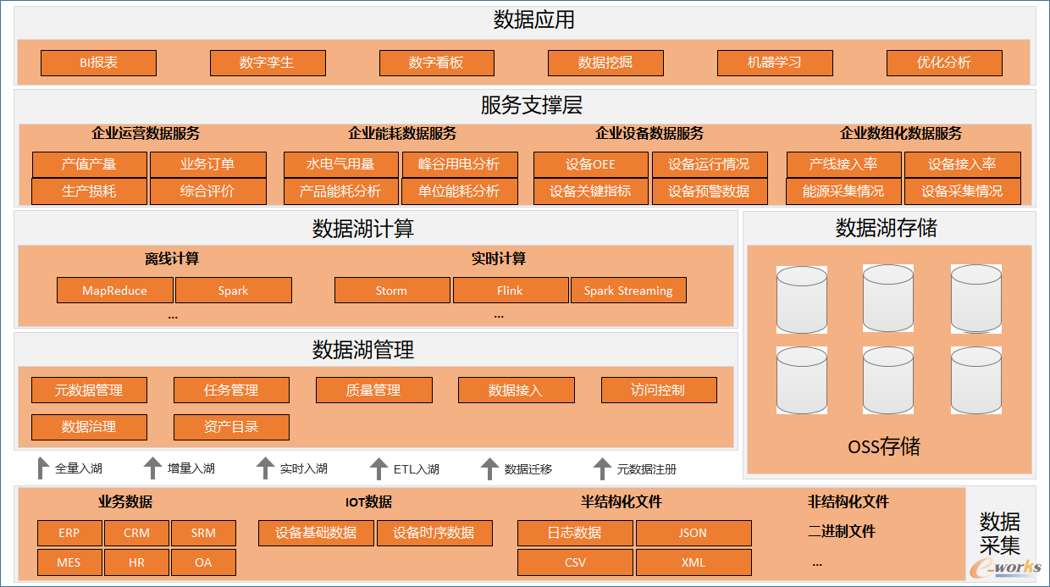Open the 数据治理 box
This screenshot has width=1050, height=587.
[89, 427]
